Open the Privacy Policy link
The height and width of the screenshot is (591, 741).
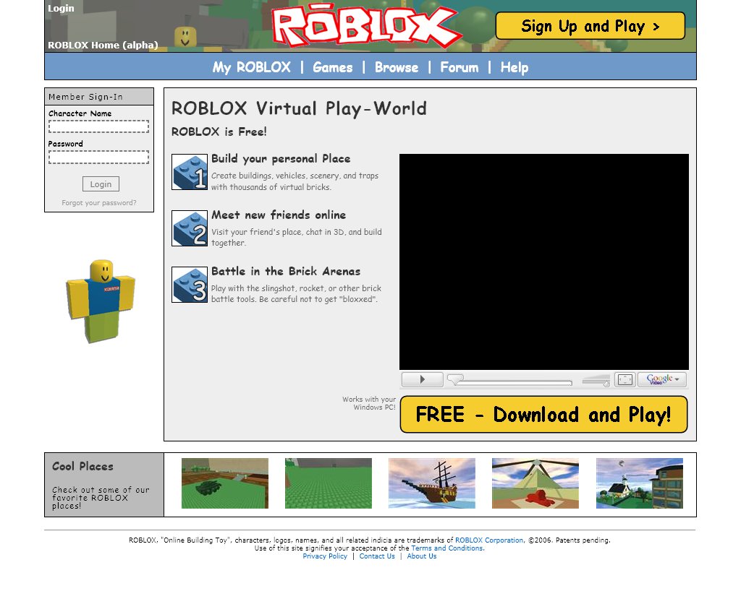325,556
